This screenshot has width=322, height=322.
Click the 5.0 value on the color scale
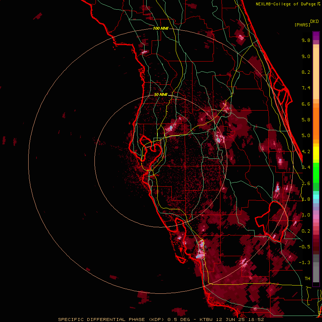(x=306, y=136)
